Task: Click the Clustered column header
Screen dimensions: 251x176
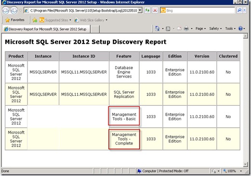Action: tap(228, 56)
